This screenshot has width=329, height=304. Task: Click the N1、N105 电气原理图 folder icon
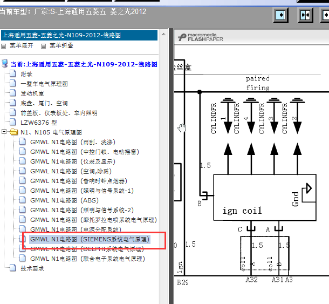click(14, 132)
